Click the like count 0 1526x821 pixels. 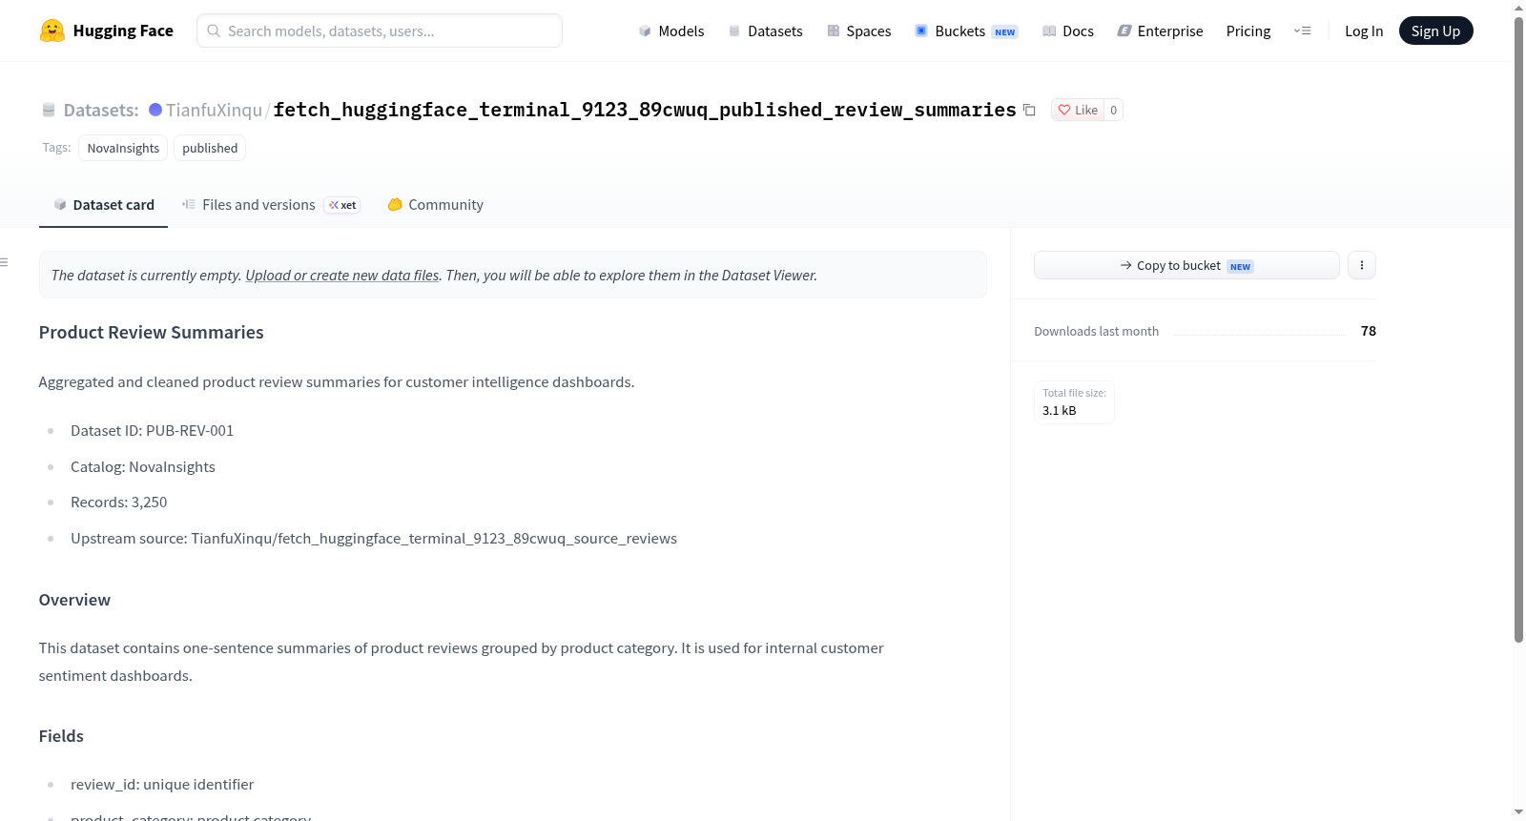1113,110
